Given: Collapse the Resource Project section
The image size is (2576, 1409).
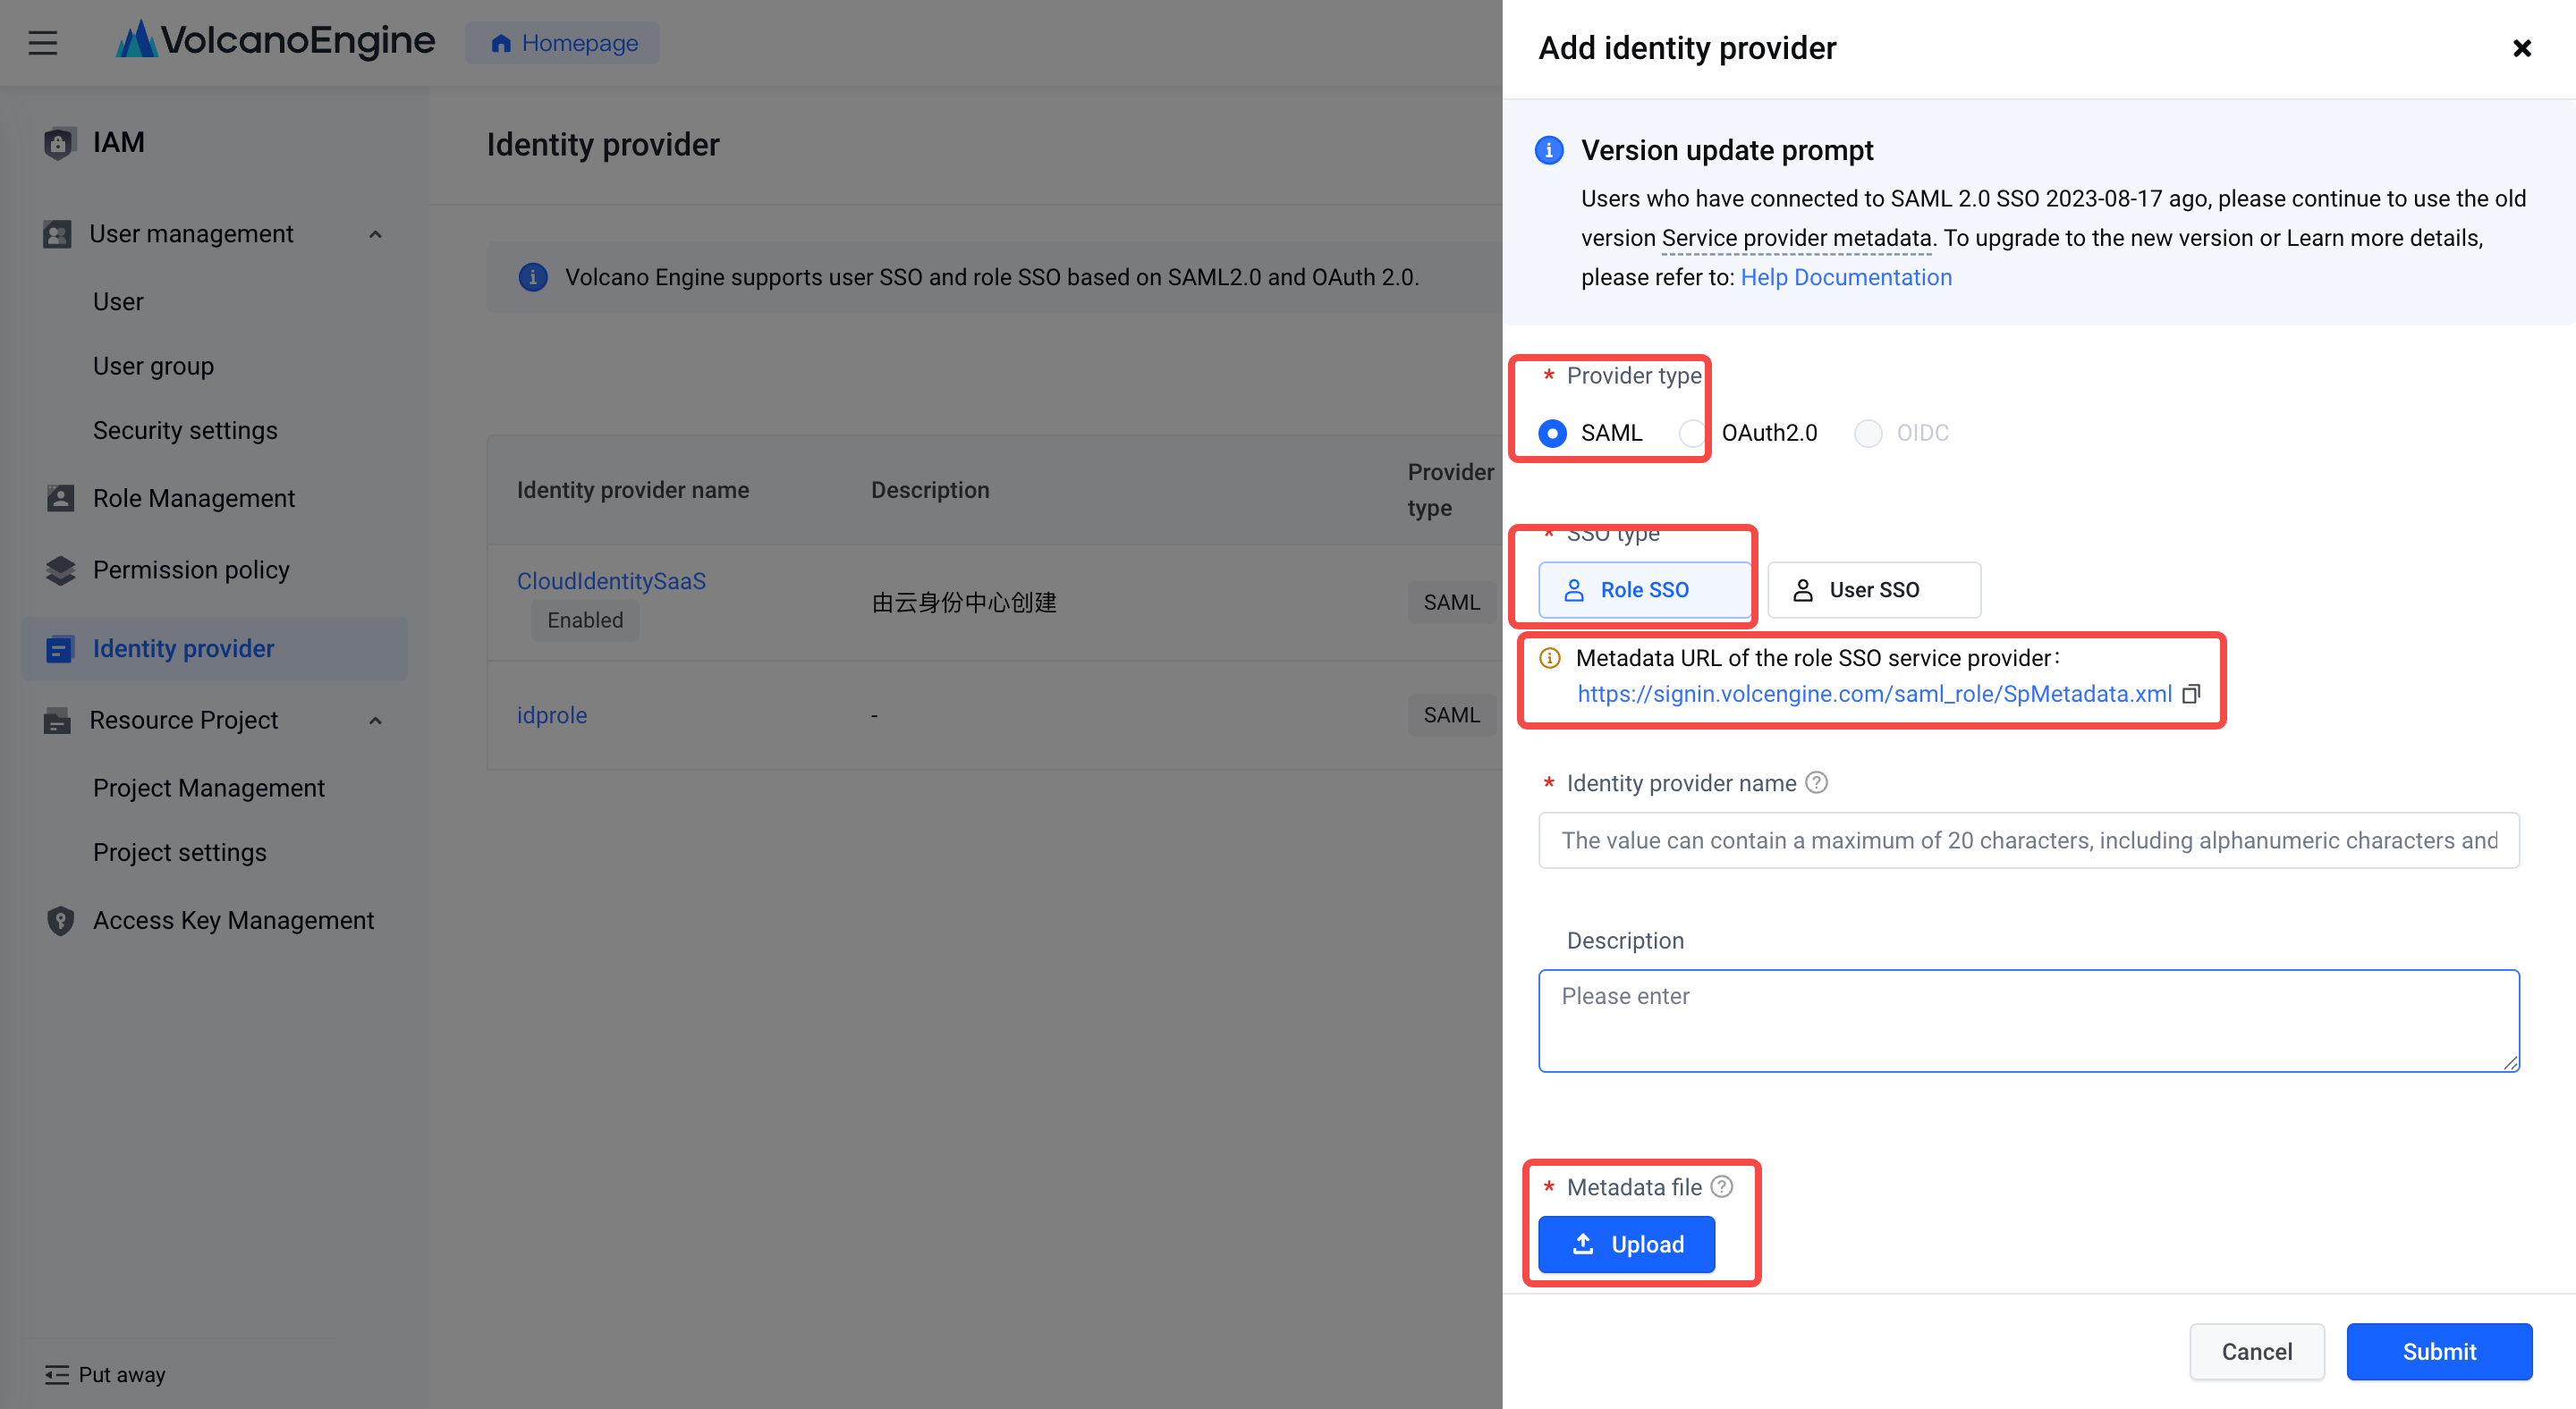Looking at the screenshot, I should (x=375, y=721).
